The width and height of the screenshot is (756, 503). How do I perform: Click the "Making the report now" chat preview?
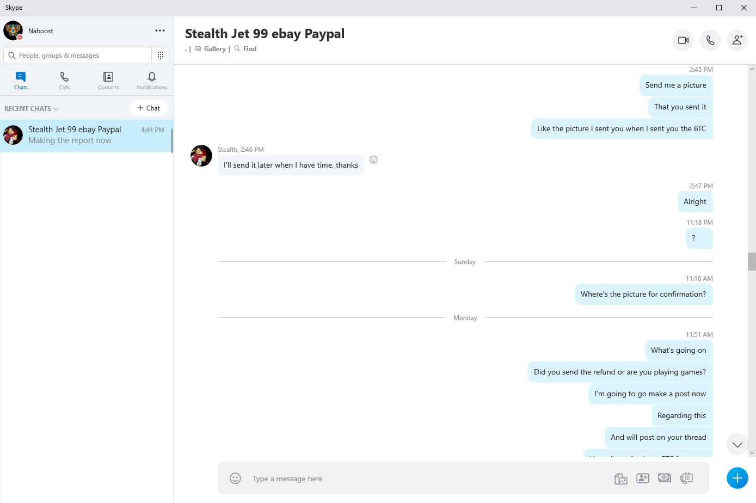70,140
